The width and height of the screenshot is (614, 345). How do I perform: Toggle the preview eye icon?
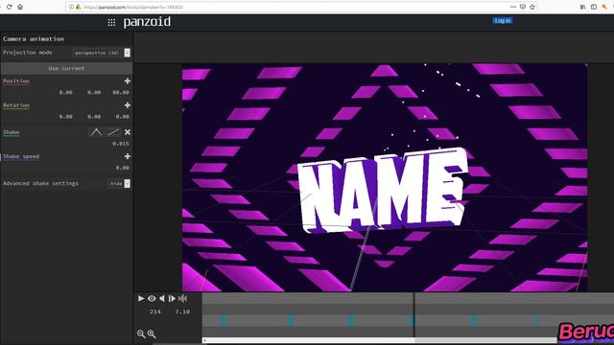tap(152, 298)
